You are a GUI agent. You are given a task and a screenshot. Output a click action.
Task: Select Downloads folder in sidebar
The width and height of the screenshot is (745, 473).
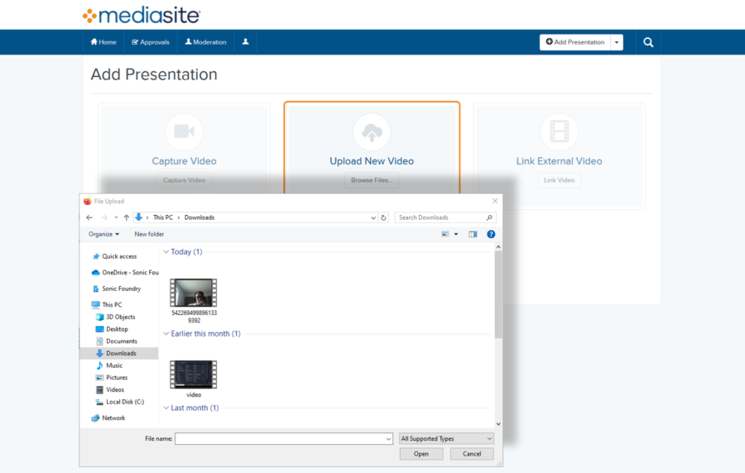pos(118,353)
